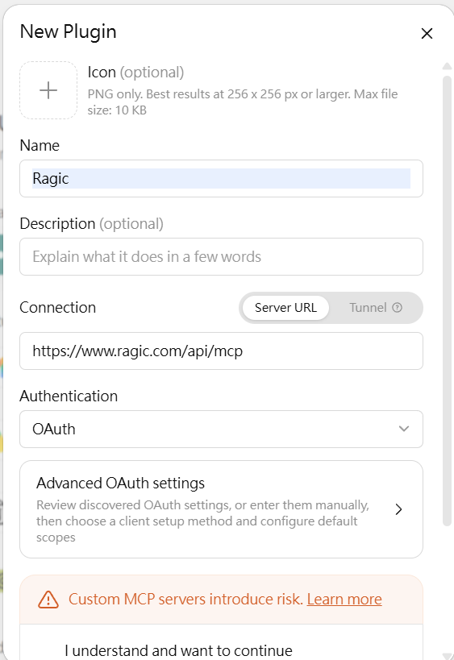Click the 'New Plugin' title
The height and width of the screenshot is (660, 454).
click(x=69, y=32)
